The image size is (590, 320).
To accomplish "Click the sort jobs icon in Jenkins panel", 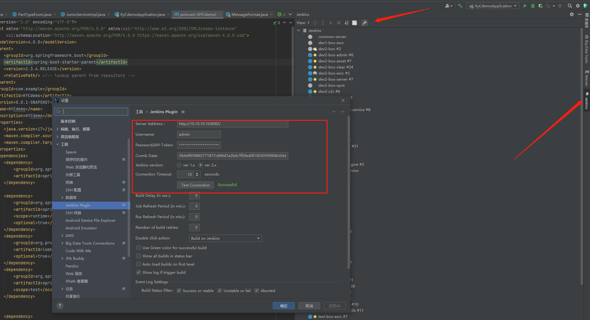I will point(346,23).
